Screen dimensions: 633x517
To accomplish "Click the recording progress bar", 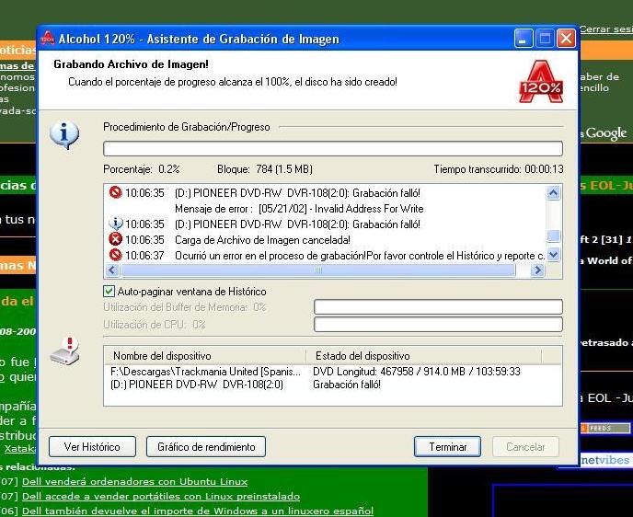I will (333, 148).
